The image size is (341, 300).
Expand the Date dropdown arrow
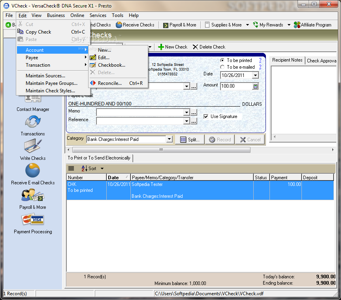coord(255,75)
